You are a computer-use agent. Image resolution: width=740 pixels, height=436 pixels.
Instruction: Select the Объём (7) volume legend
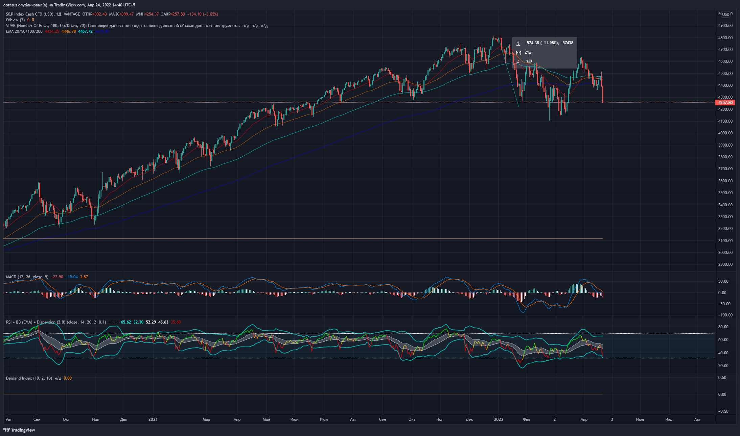(15, 20)
